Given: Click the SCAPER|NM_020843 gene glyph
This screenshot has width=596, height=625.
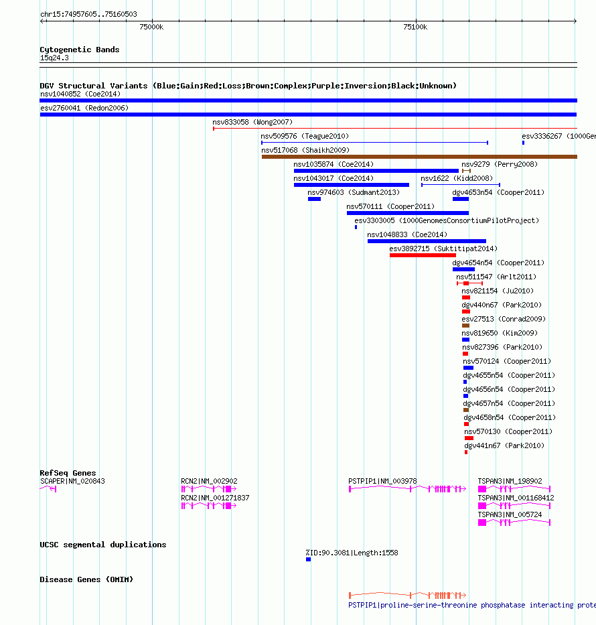Looking at the screenshot, I should pos(48,489).
